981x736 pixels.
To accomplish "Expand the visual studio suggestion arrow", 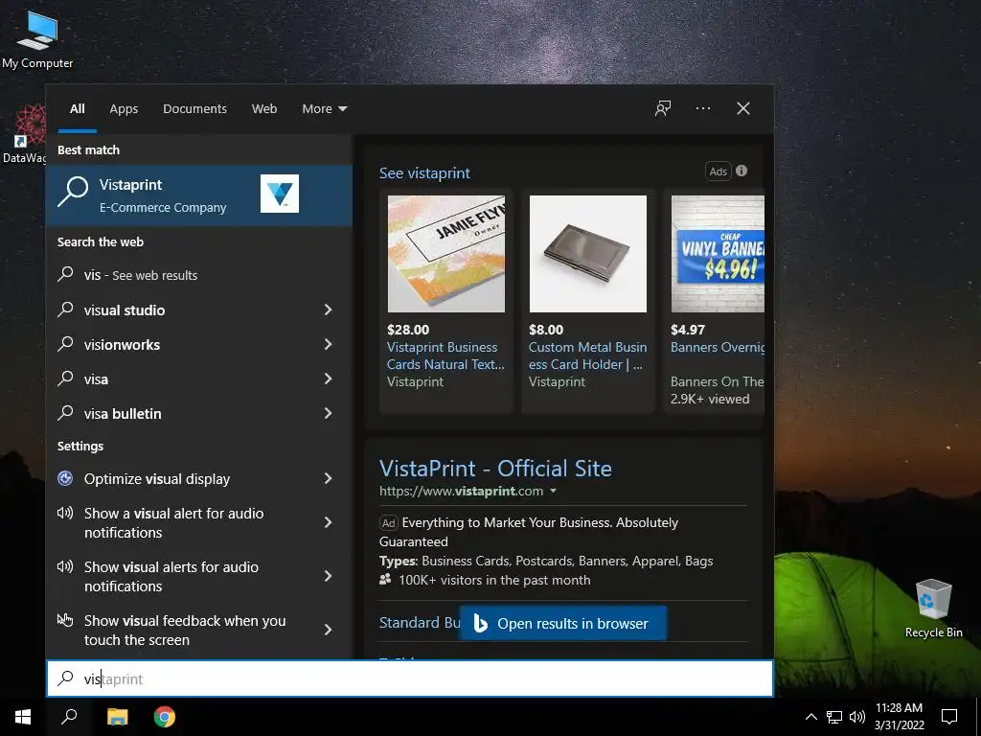I will point(328,310).
